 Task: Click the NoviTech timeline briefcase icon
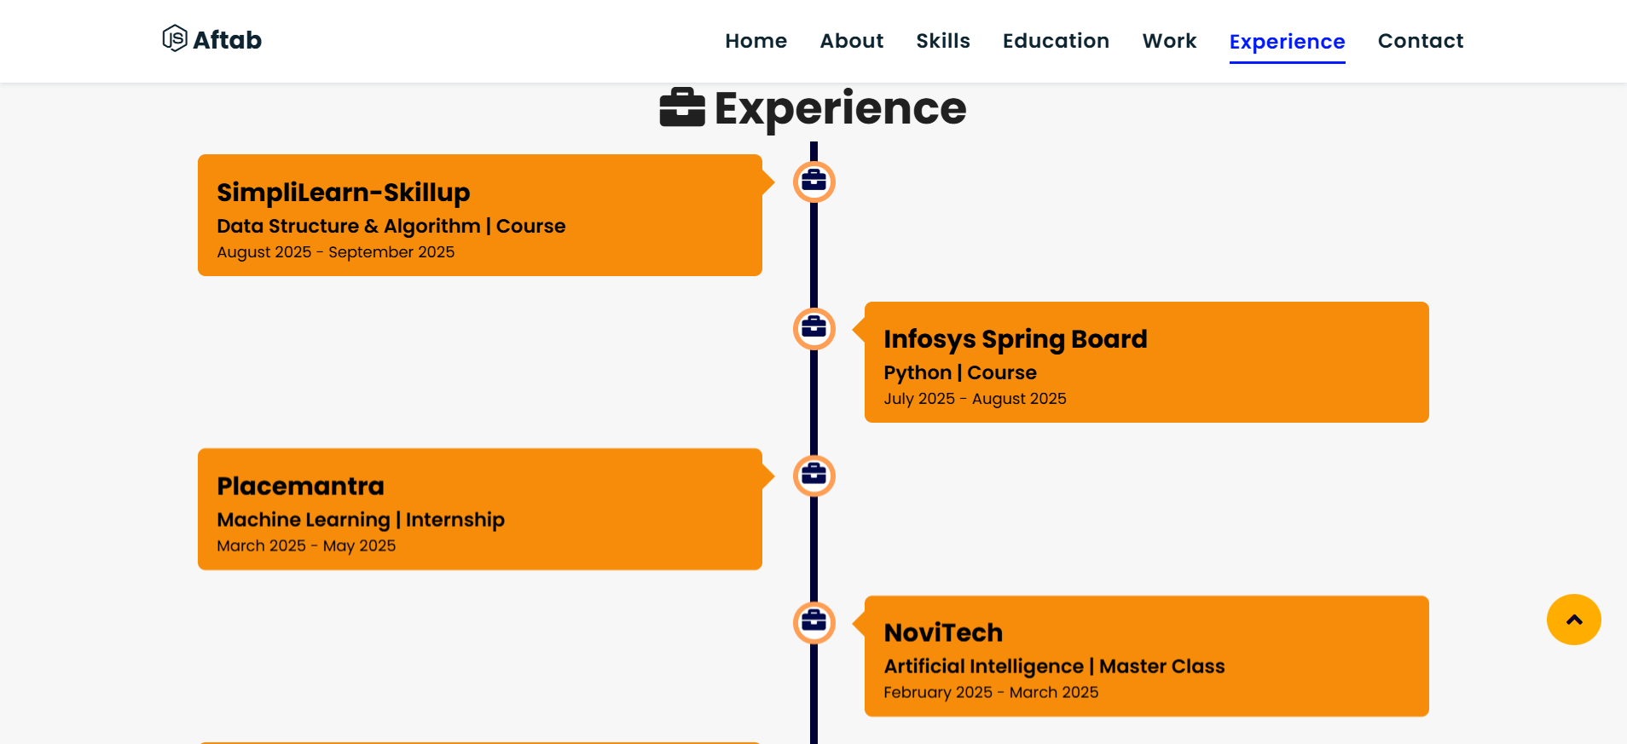coord(813,622)
